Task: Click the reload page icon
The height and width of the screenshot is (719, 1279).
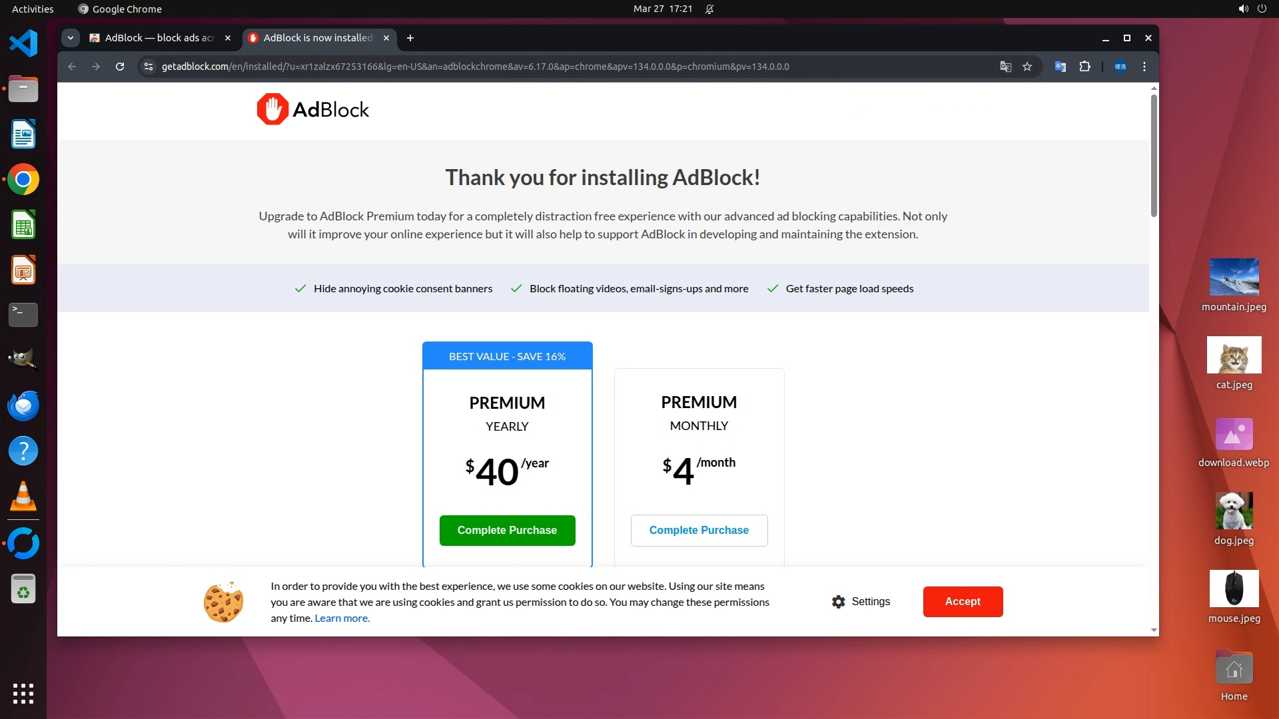Action: (x=120, y=67)
